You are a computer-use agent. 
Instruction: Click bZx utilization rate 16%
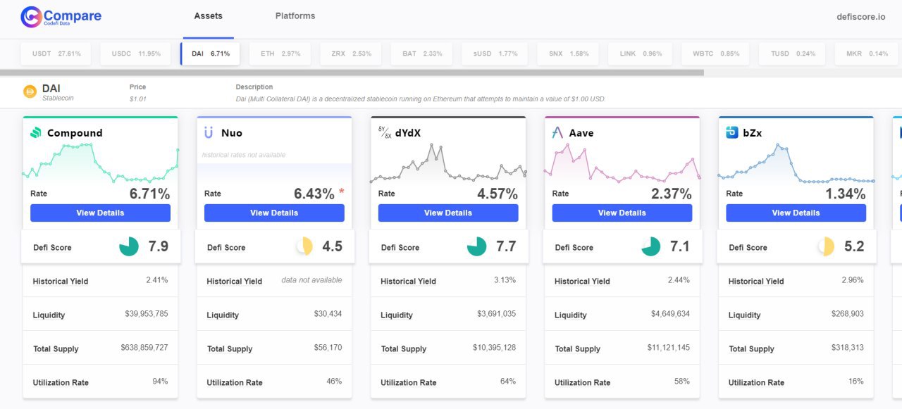pyautogui.click(x=856, y=382)
